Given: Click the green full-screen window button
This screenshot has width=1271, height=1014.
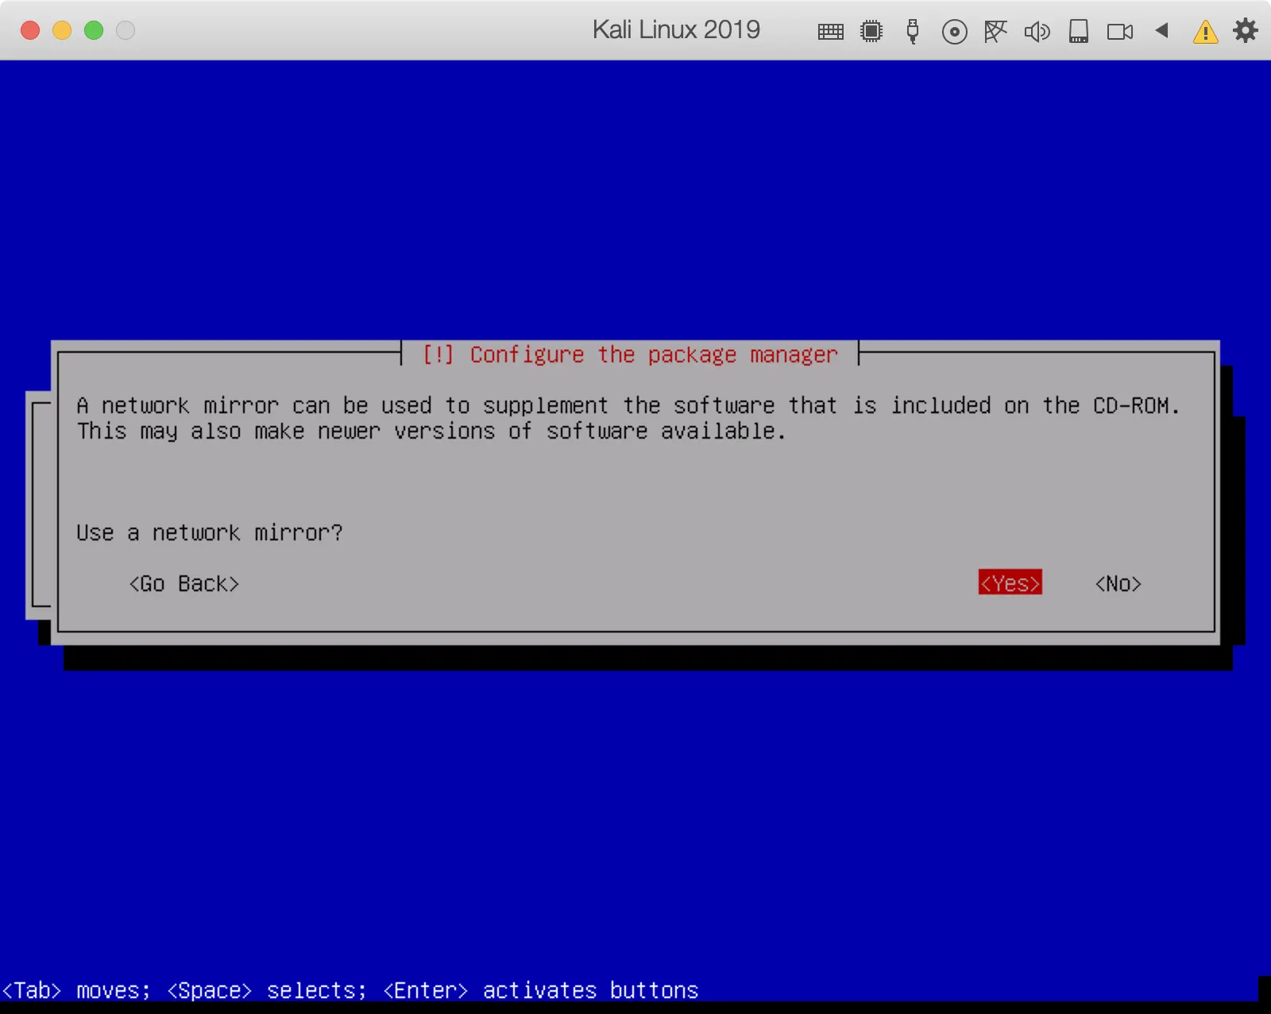Looking at the screenshot, I should click(94, 30).
